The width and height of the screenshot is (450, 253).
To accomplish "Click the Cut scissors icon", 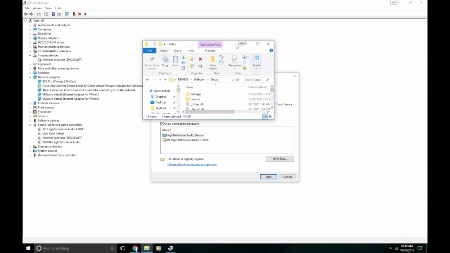I will point(183,57).
